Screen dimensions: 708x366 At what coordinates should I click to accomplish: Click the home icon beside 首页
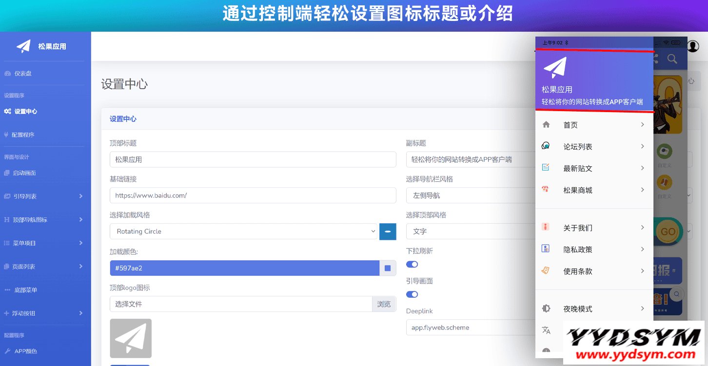coord(546,125)
